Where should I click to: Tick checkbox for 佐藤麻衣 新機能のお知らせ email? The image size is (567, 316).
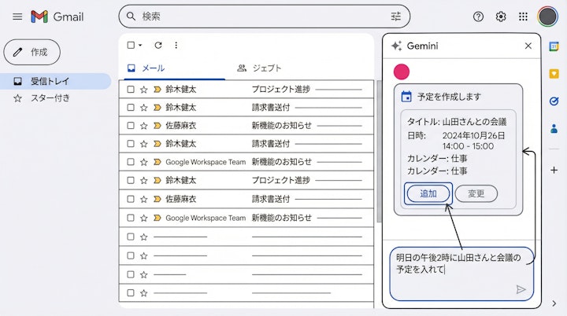[x=131, y=125]
